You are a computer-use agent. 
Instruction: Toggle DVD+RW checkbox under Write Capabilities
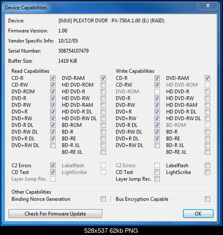pos(157,118)
